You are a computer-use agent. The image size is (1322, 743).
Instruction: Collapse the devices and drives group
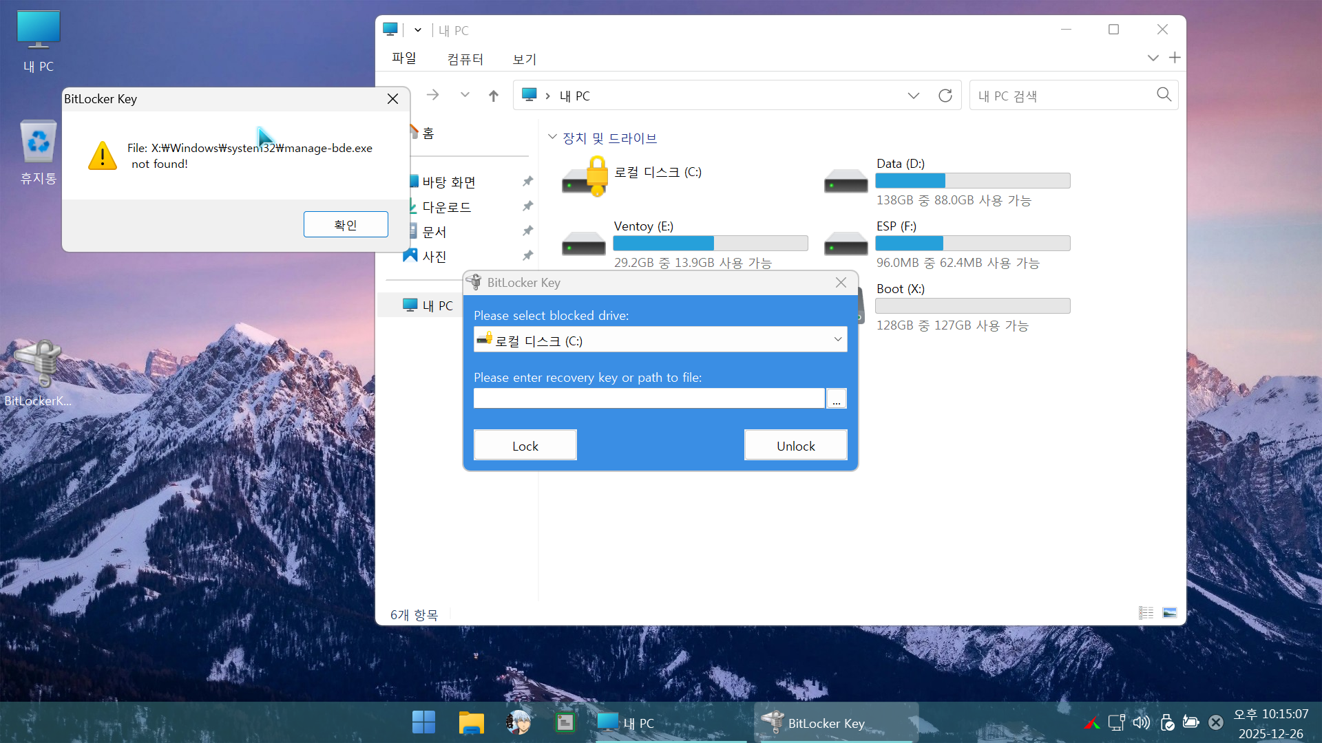[552, 137]
